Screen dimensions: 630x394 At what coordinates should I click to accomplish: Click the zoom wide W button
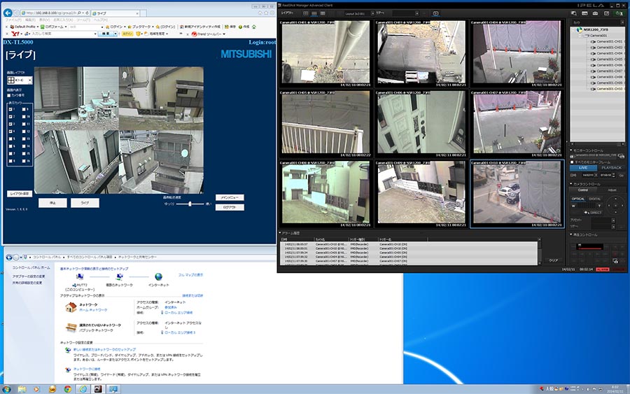pos(573,205)
